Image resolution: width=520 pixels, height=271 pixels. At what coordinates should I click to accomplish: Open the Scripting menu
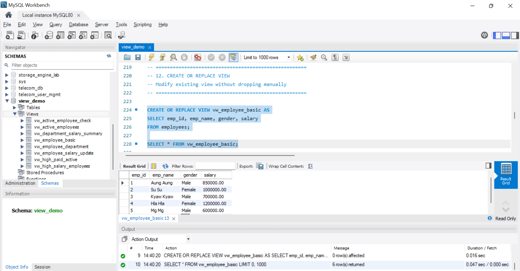[143, 25]
